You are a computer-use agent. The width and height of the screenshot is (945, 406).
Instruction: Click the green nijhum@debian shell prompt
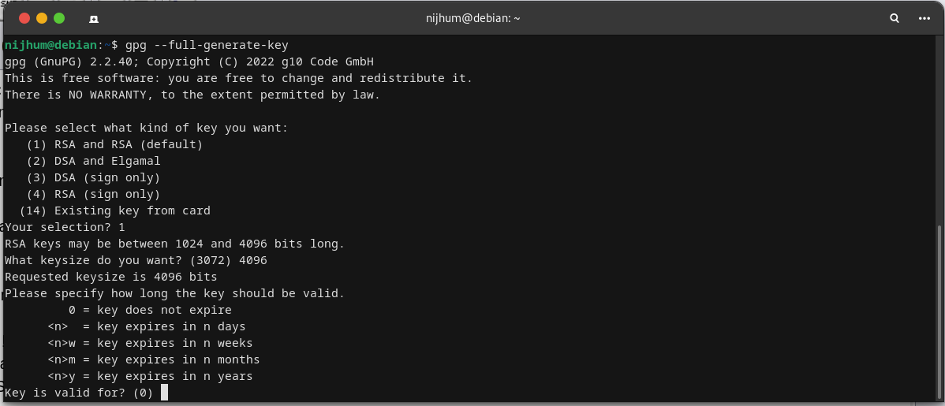(53, 45)
